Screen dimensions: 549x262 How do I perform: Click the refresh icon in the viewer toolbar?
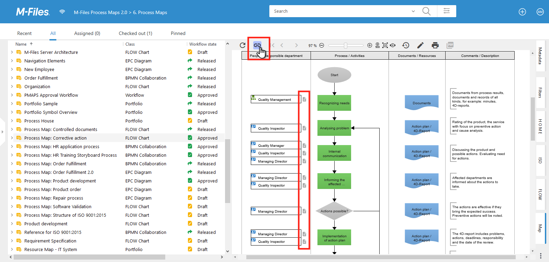[x=243, y=45]
